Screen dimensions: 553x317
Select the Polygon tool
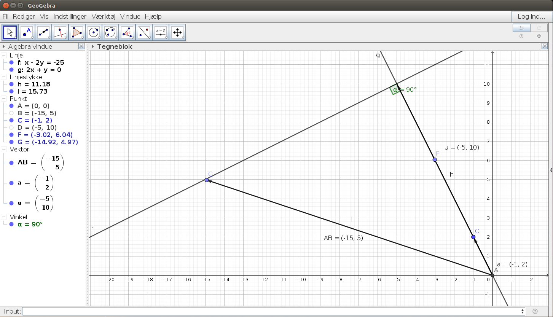[77, 32]
